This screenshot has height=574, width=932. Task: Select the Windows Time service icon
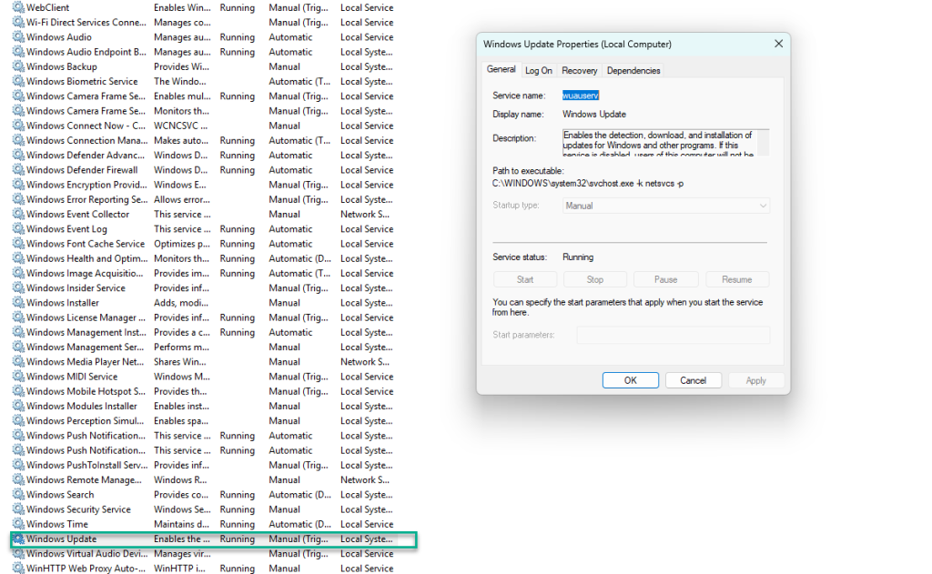tap(18, 524)
